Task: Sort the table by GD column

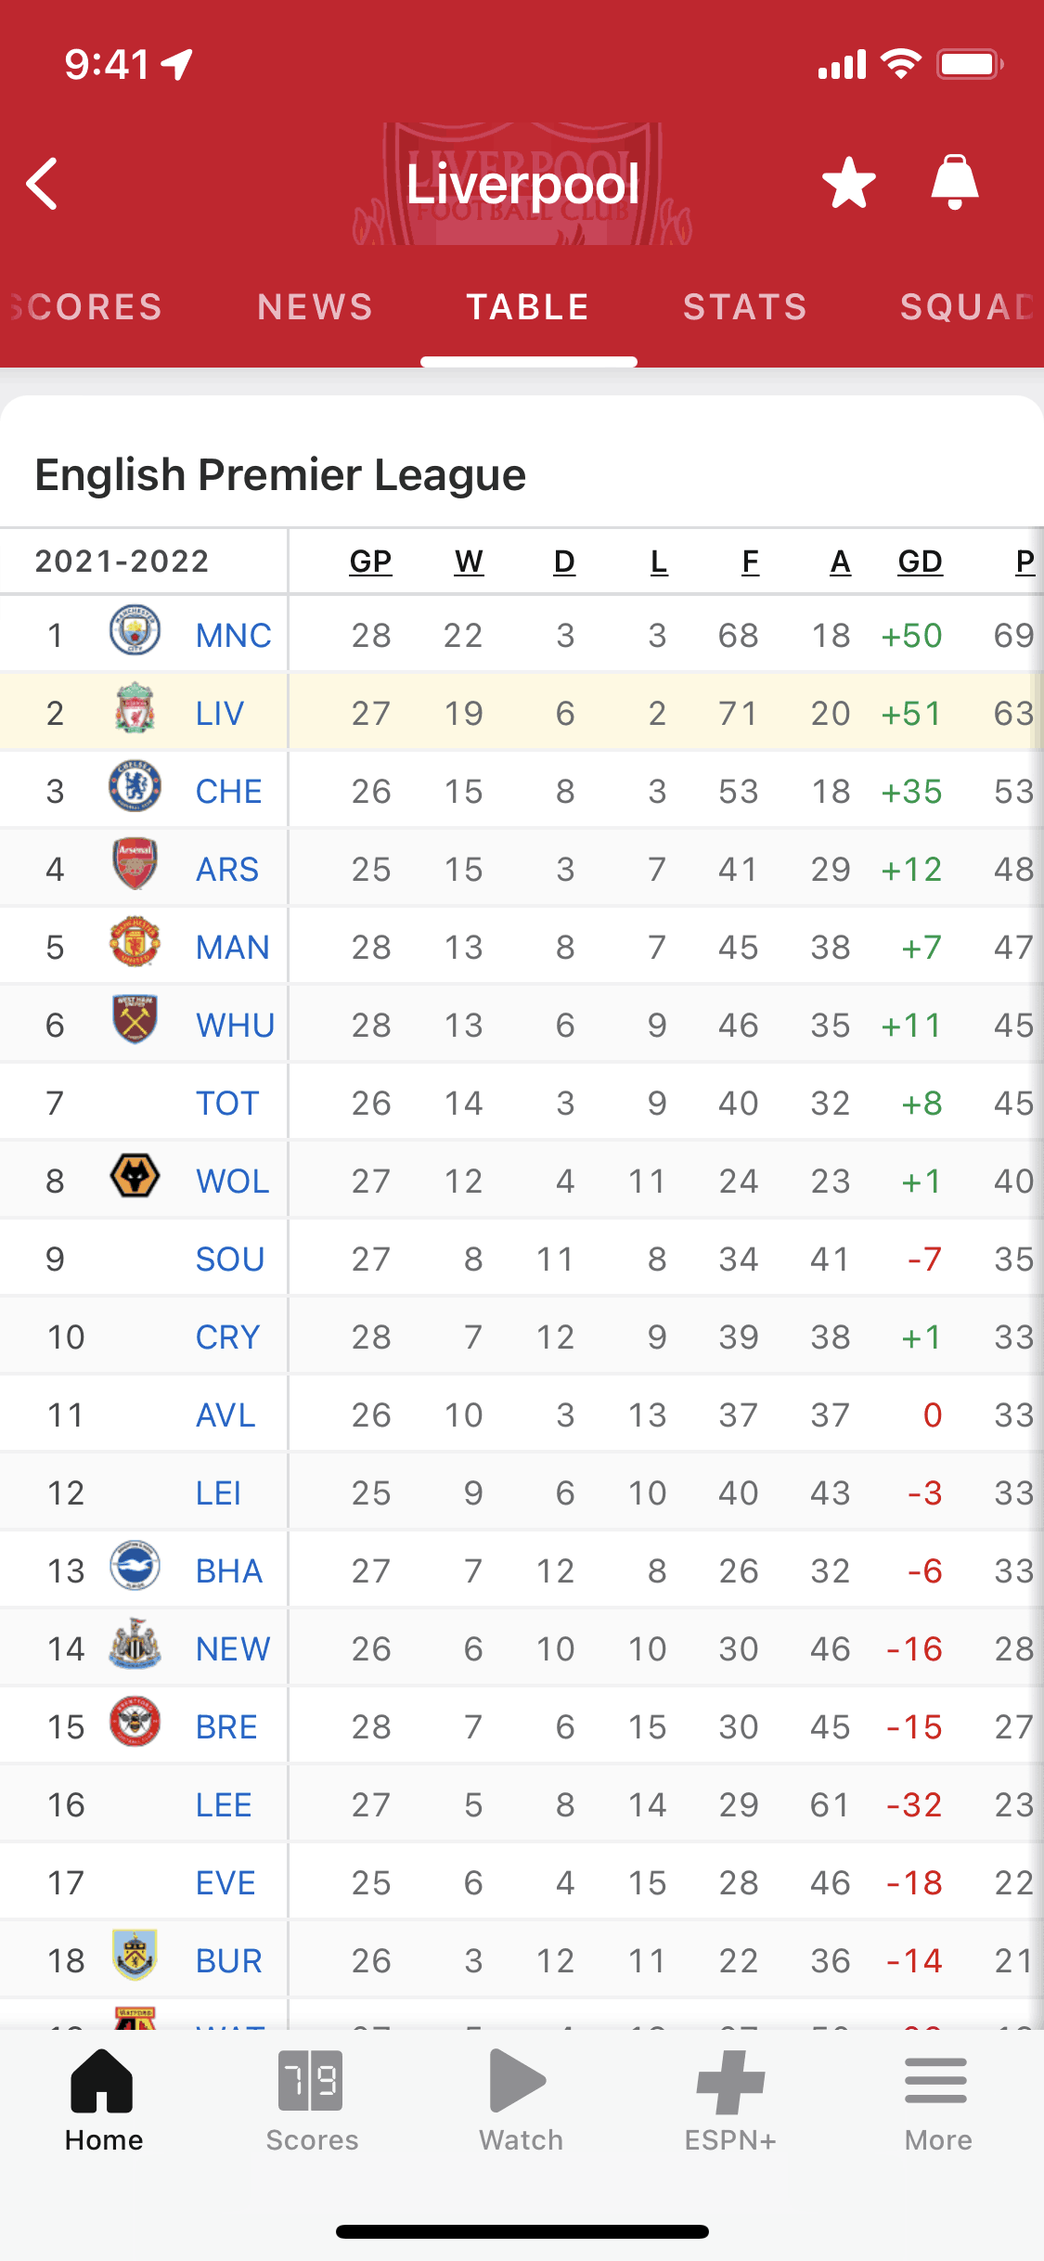Action: click(920, 562)
